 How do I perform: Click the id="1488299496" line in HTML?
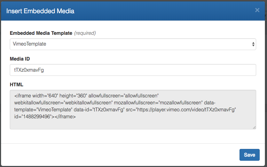pos(33,117)
